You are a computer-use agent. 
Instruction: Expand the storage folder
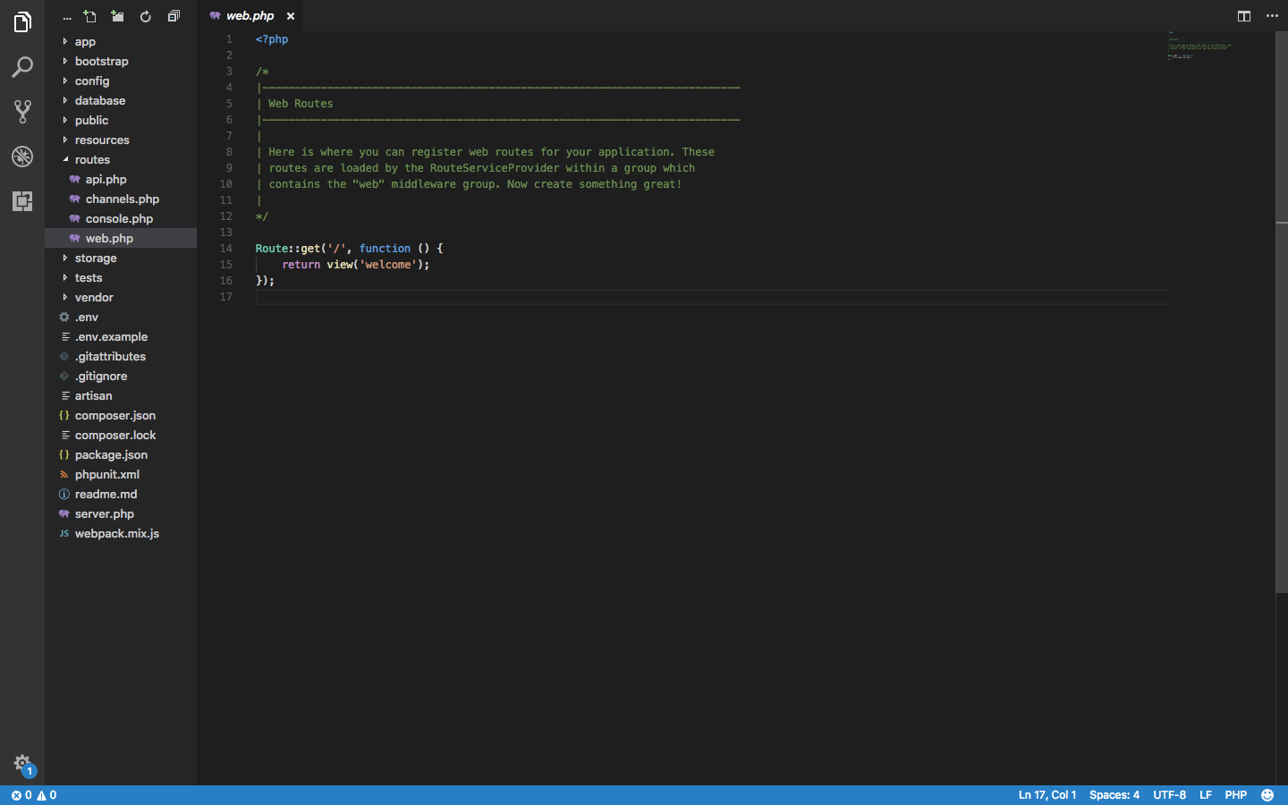click(x=121, y=258)
